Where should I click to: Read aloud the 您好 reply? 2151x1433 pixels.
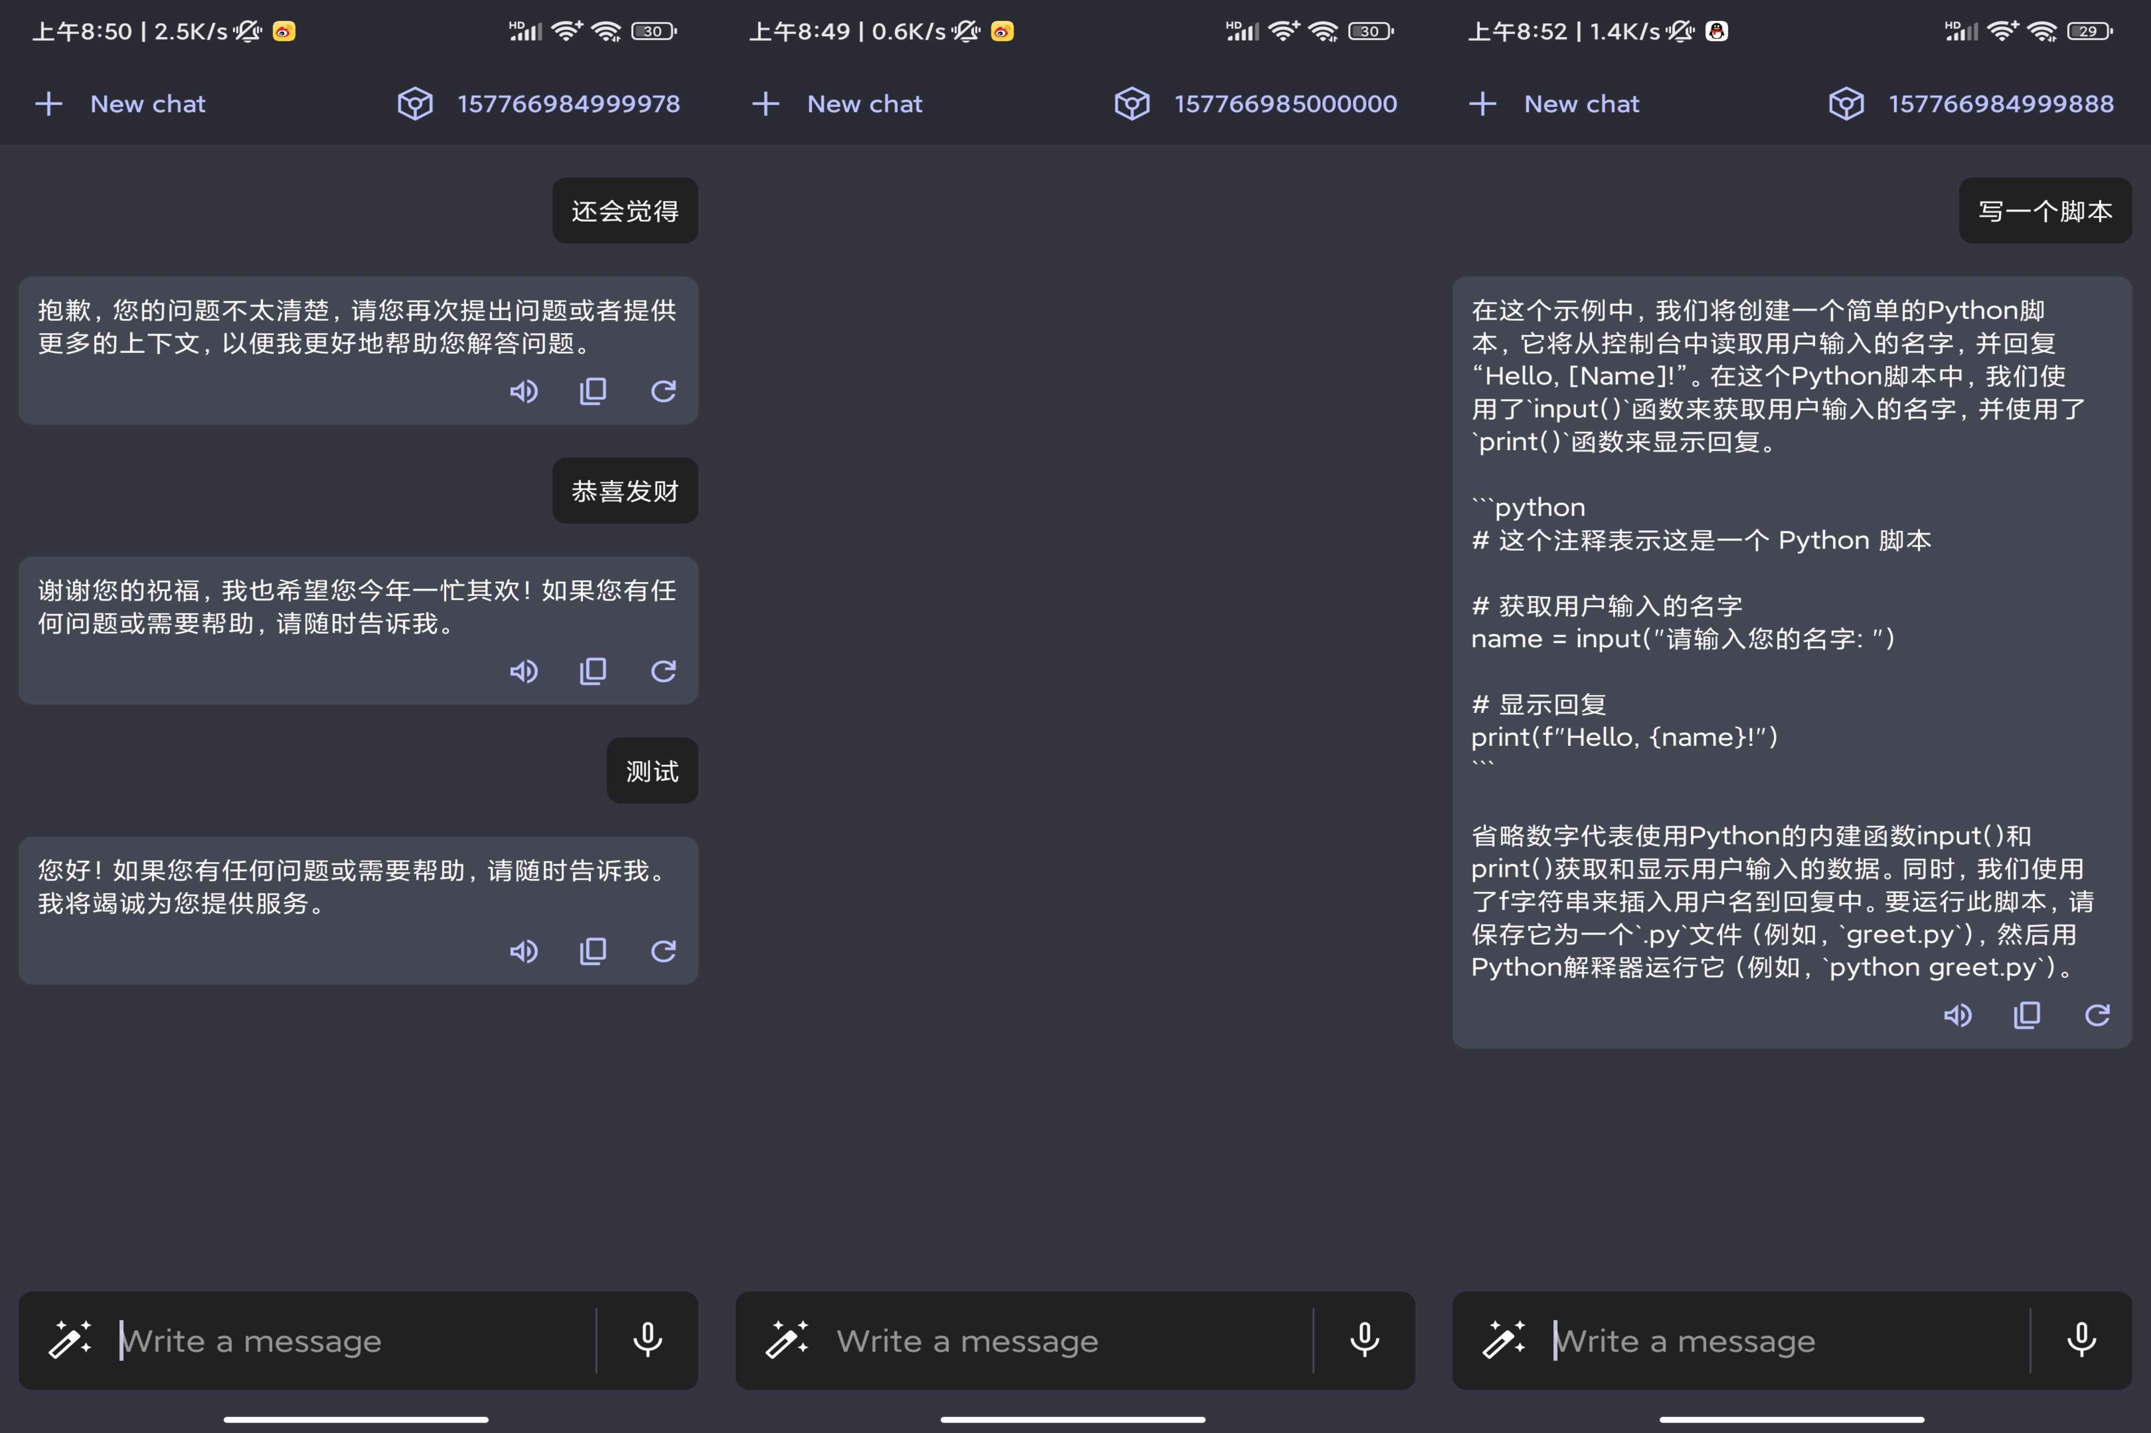(524, 951)
